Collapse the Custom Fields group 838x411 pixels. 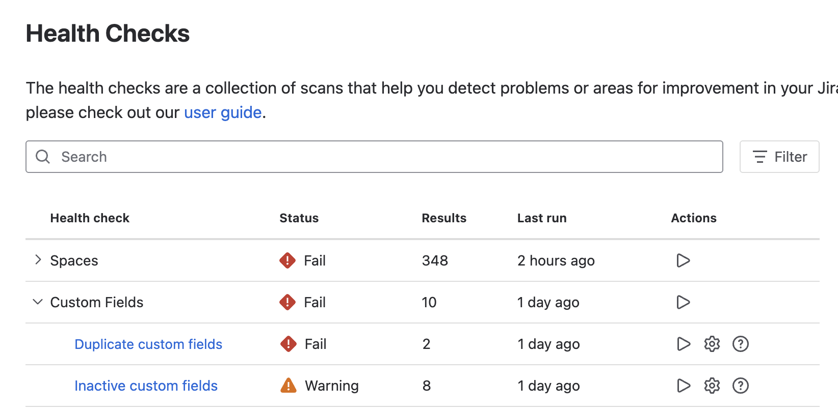pyautogui.click(x=38, y=302)
